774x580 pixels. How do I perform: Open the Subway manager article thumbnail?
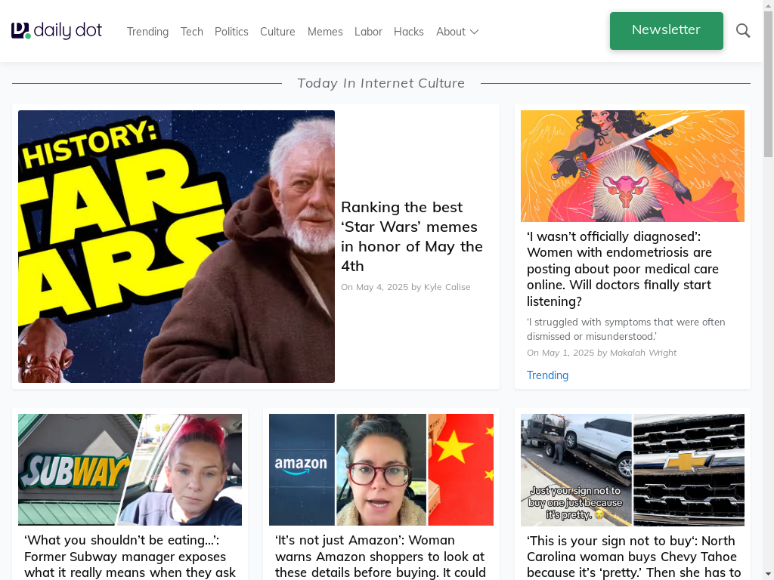tap(130, 470)
